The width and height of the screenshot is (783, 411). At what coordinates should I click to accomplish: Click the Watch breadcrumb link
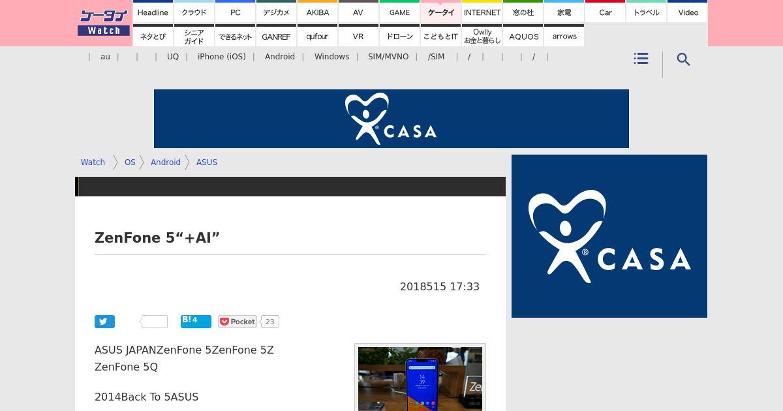[x=93, y=162]
